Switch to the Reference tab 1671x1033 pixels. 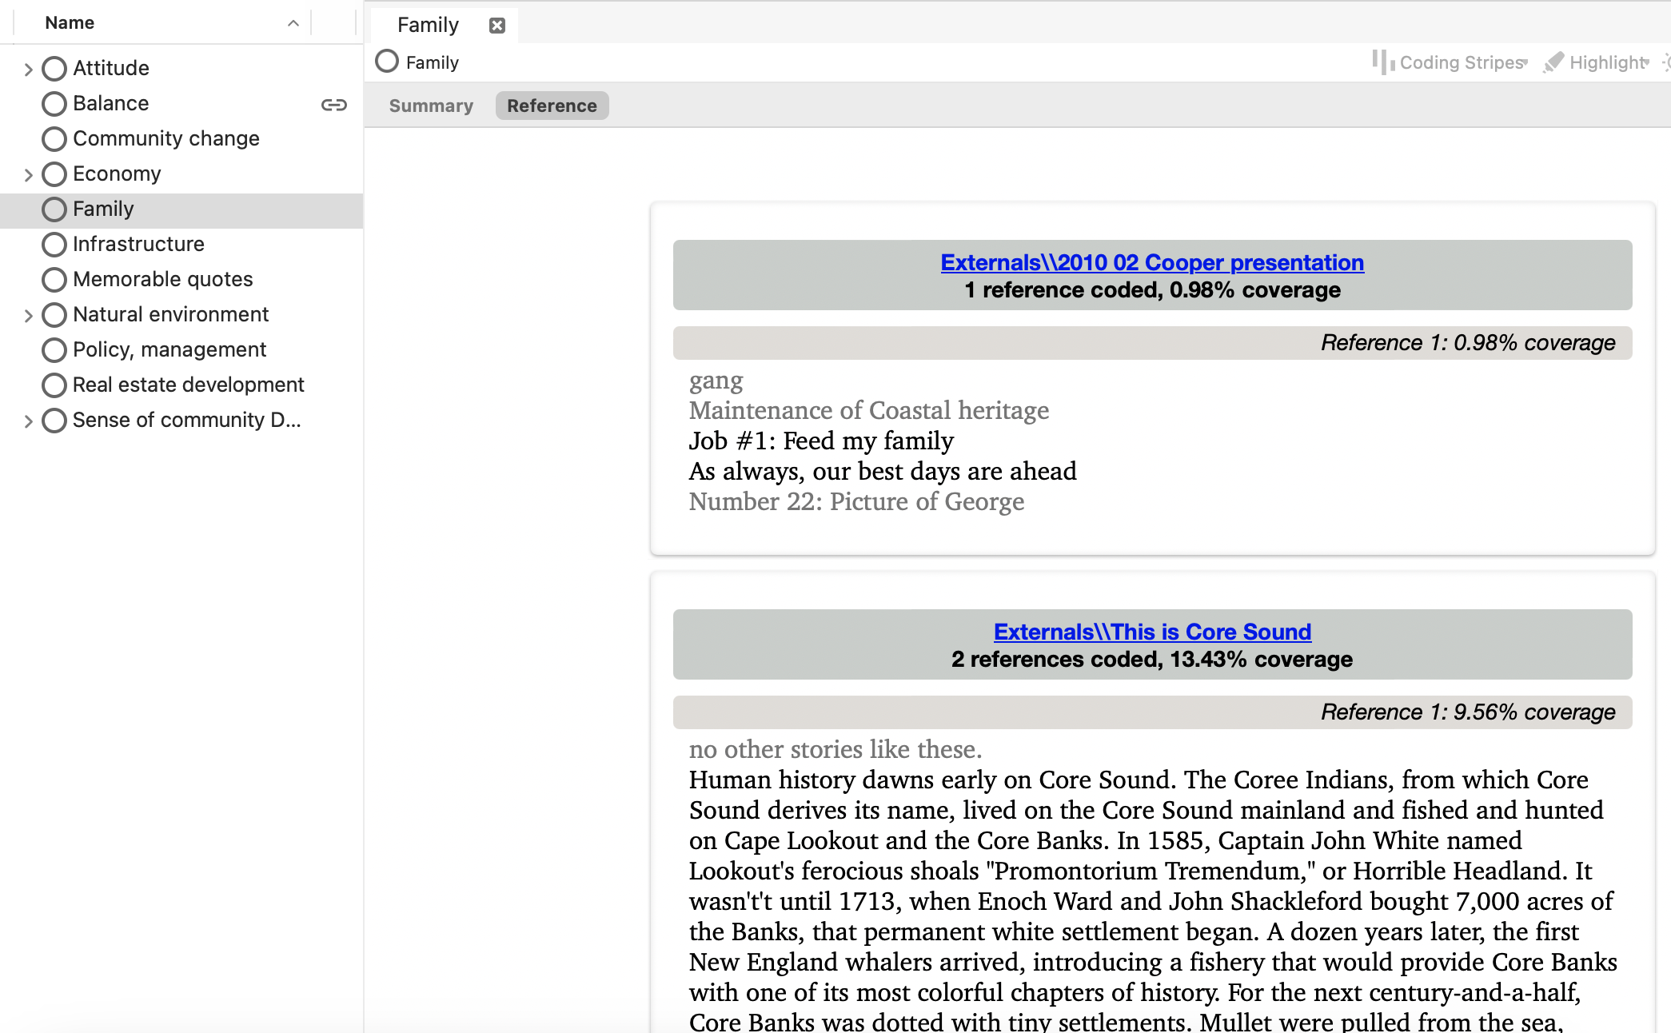pos(552,106)
